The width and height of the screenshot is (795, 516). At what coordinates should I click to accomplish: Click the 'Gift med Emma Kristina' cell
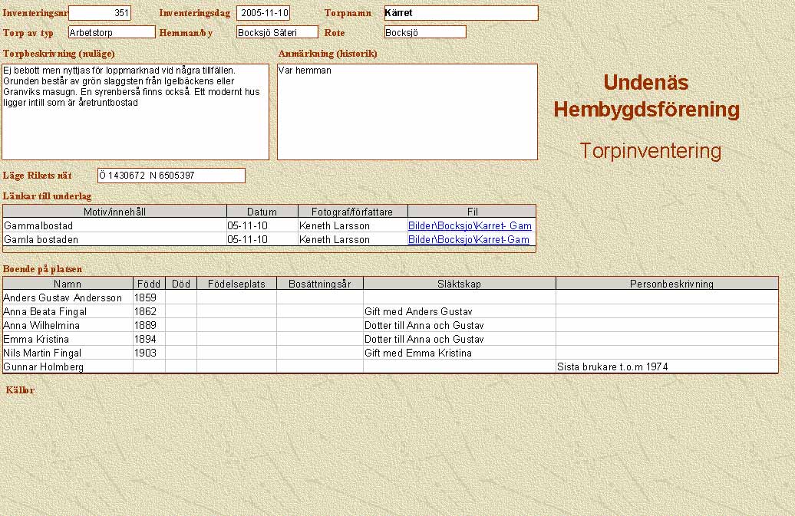(459, 353)
